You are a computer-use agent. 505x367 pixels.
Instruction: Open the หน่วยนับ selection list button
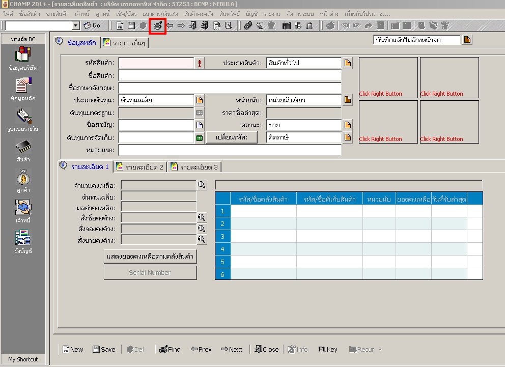pyautogui.click(x=348, y=100)
